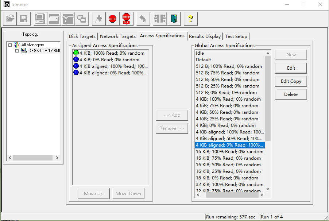Select 4 KiB; 50% Read in global list
The image size is (329, 221).
[x=230, y=112]
